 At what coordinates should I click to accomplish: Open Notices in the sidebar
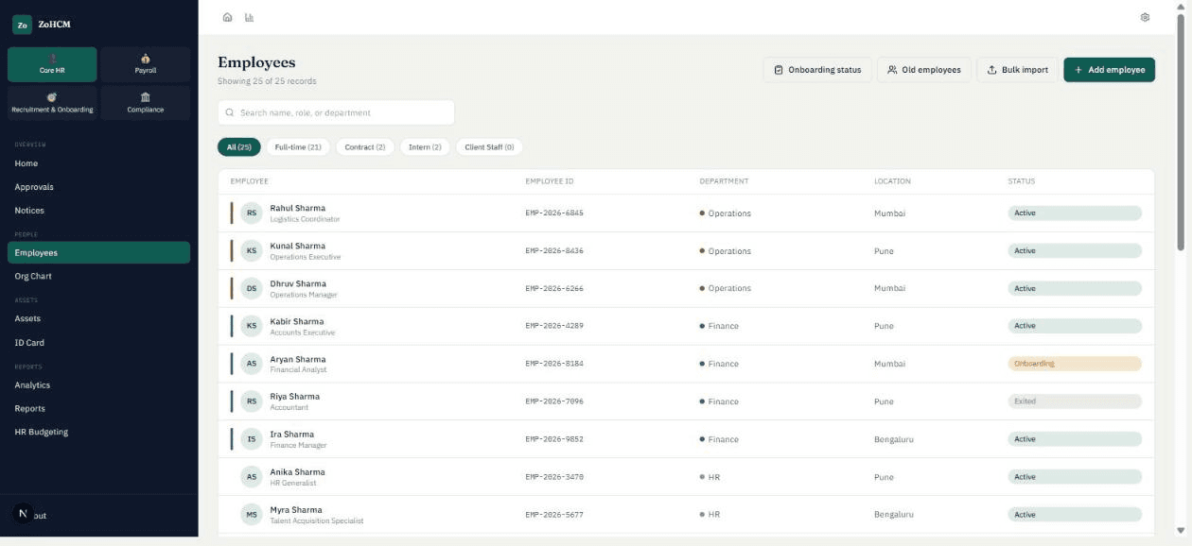pyautogui.click(x=98, y=211)
